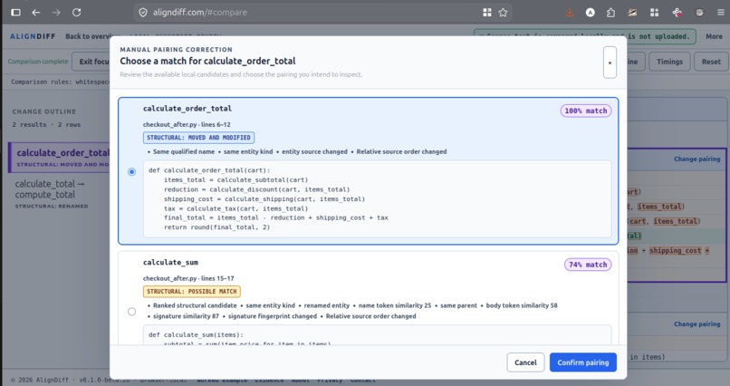Screen dimensions: 730x386
Task: Confirm the selected pairing
Action: (x=583, y=362)
